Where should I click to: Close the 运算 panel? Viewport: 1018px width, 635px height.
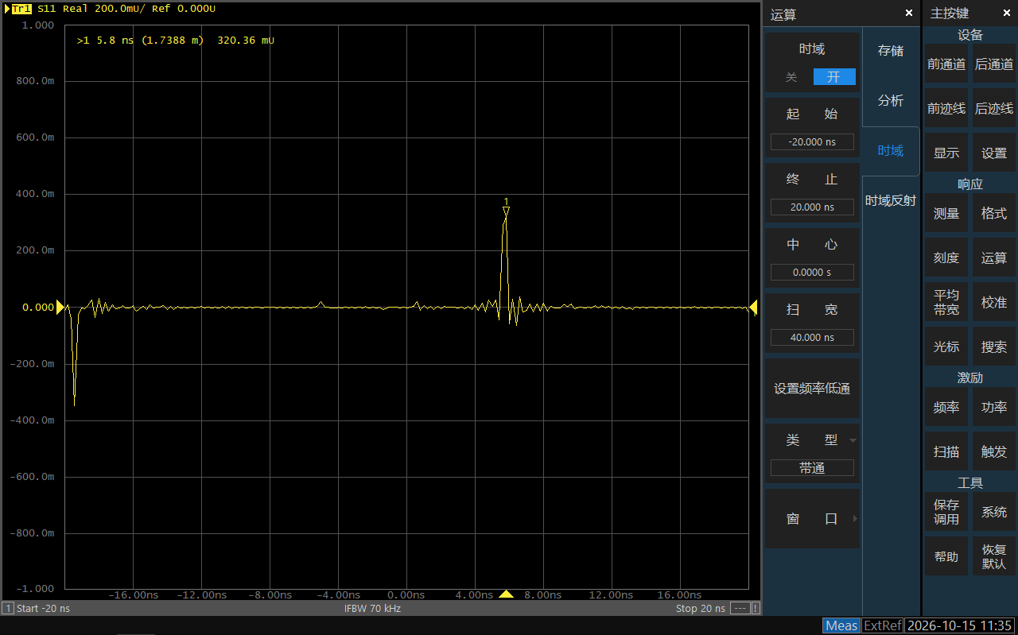(909, 13)
